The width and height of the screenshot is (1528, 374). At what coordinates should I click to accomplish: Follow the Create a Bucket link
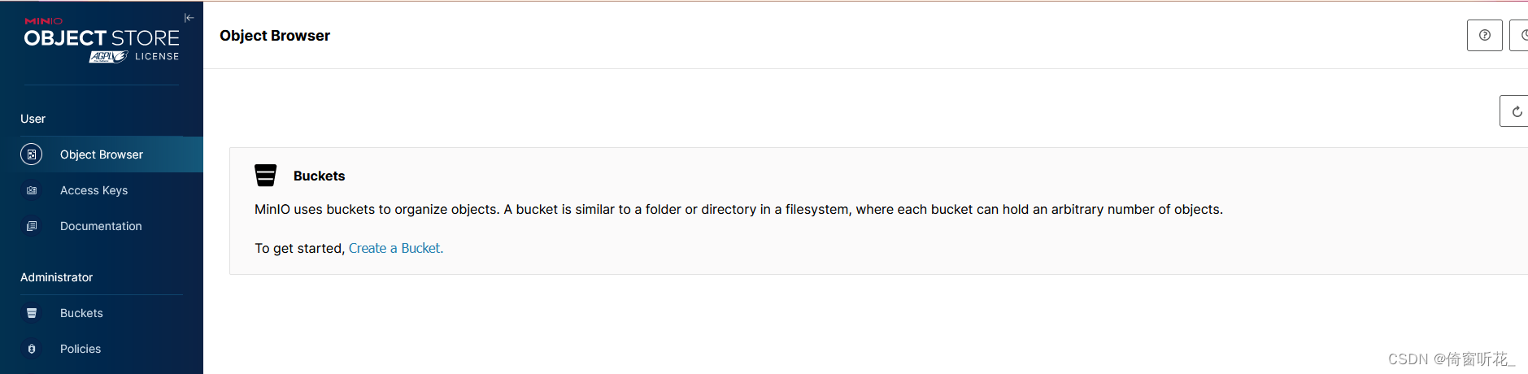(396, 248)
